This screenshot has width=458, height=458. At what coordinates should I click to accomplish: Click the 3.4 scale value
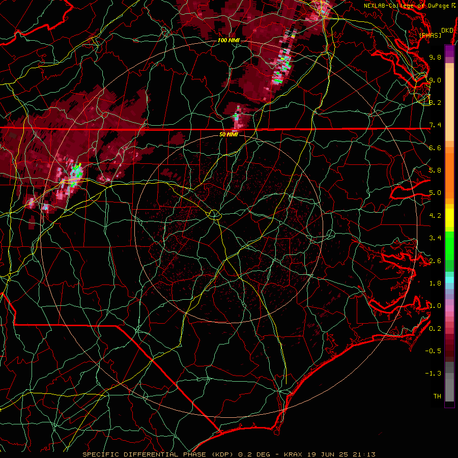click(x=435, y=238)
